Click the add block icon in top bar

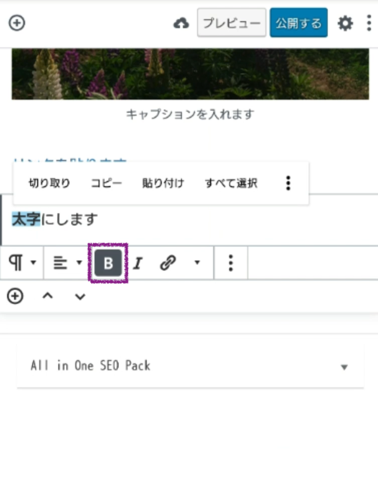(x=17, y=23)
